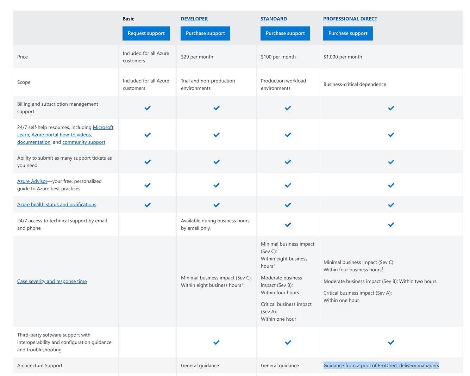
Task: Open the community support link
Action: [x=84, y=142]
